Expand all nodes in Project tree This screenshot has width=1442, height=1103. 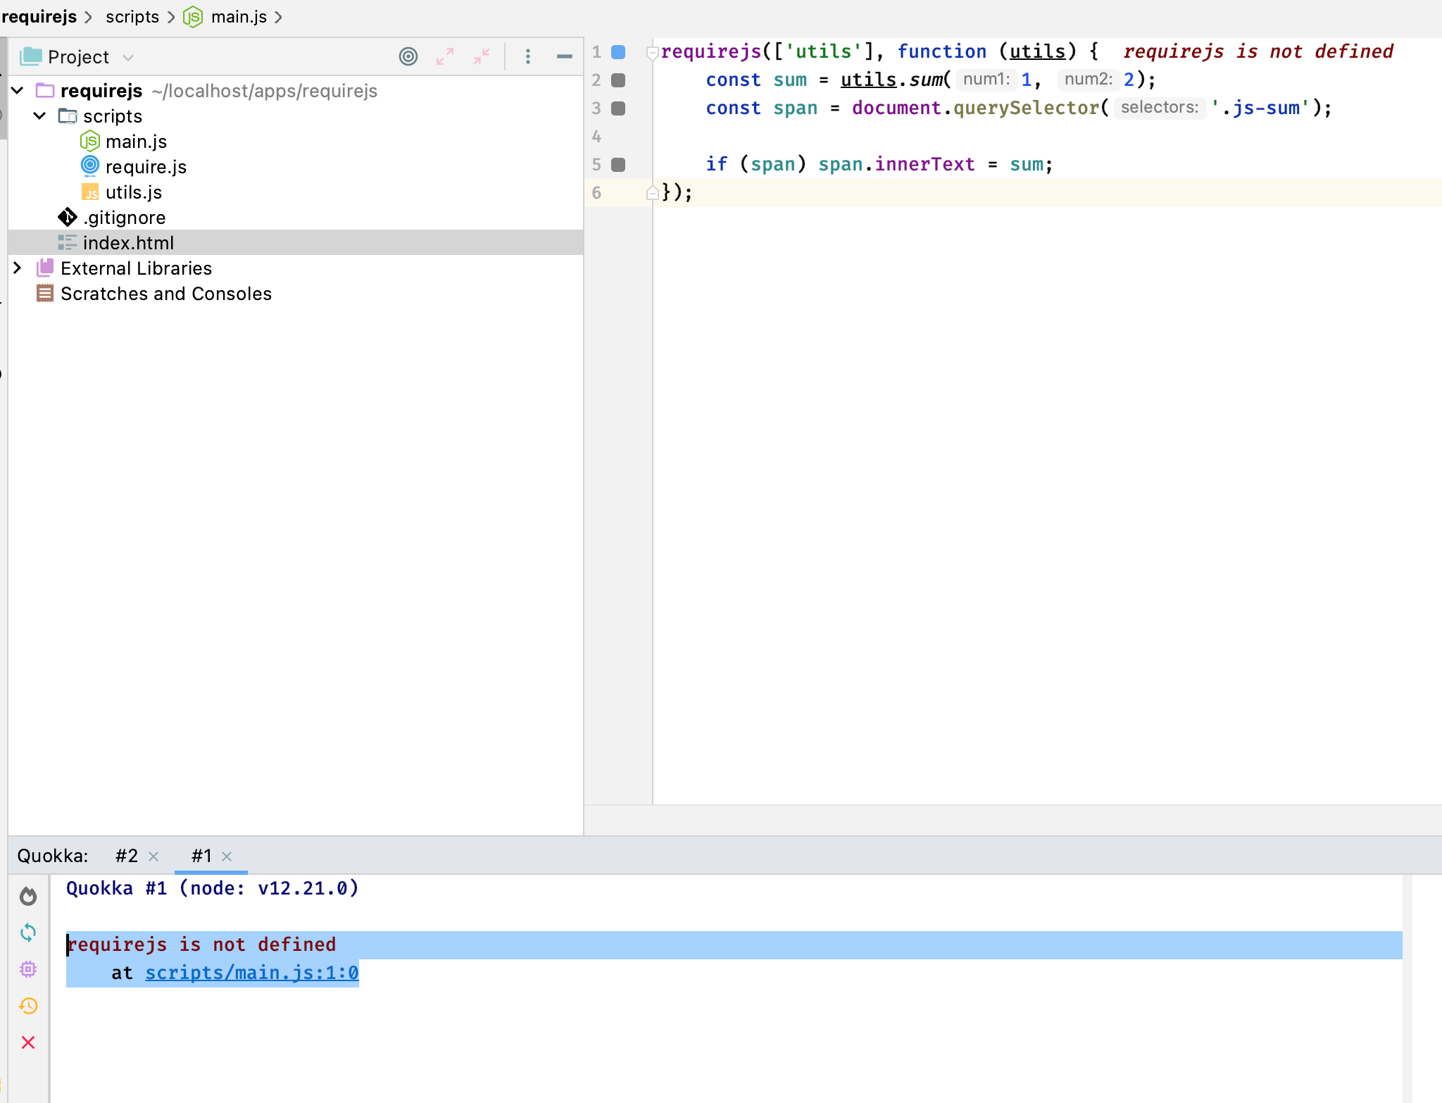pyautogui.click(x=444, y=56)
